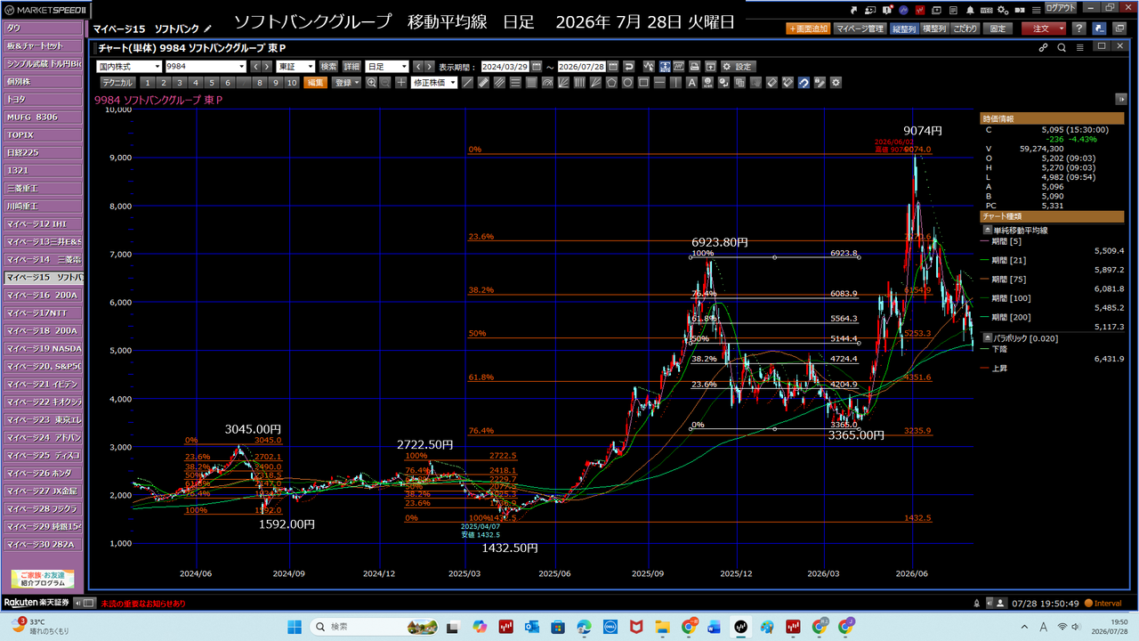This screenshot has height=641, width=1139.
Task: Collapse the パラボリック indicator section
Action: pyautogui.click(x=987, y=338)
